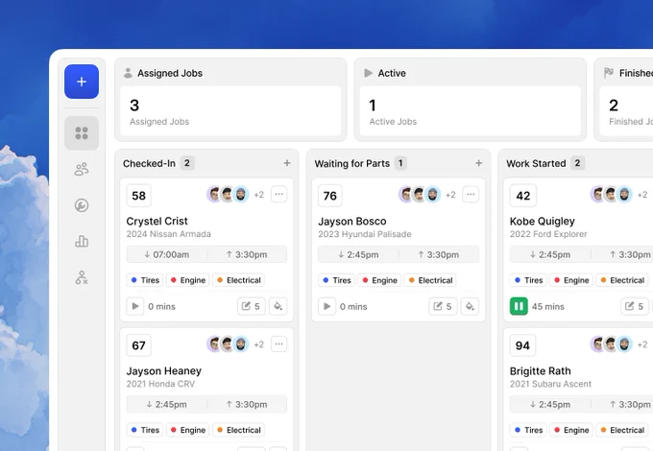The image size is (653, 451).
Task: Click ticket number 76 badge
Action: coord(330,196)
